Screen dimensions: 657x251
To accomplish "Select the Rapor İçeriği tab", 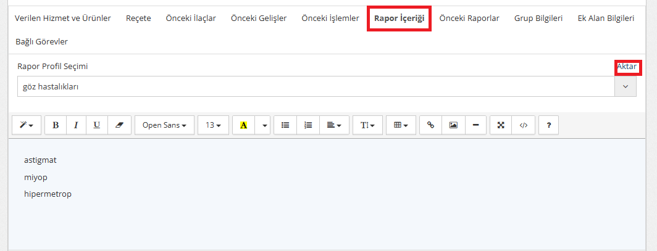I will (x=400, y=19).
